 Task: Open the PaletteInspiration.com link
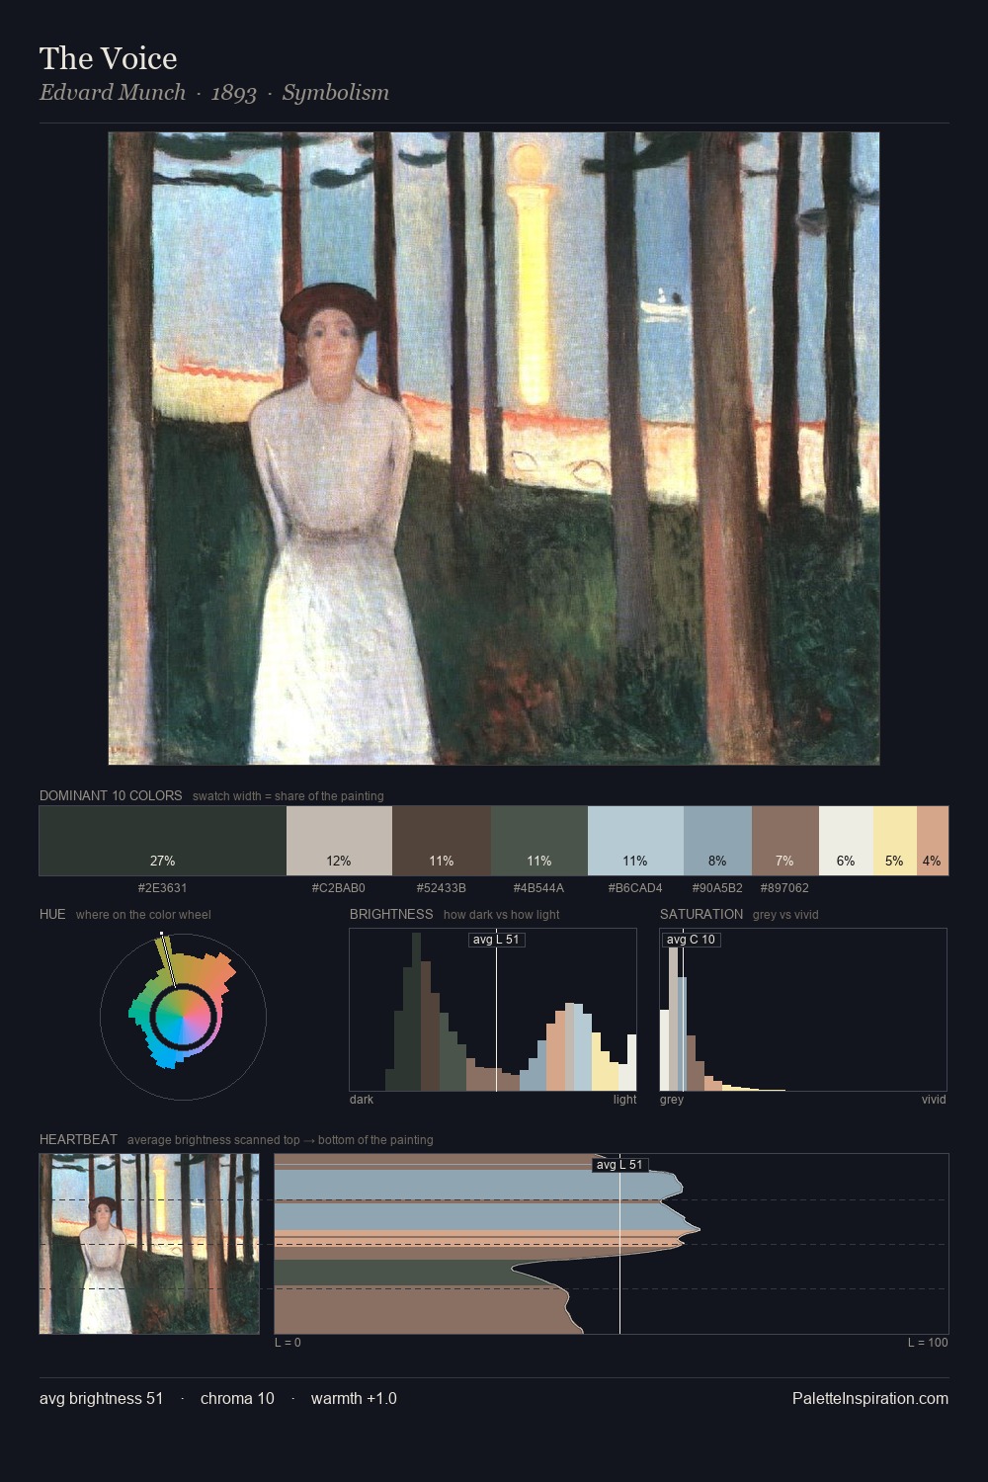click(x=870, y=1398)
